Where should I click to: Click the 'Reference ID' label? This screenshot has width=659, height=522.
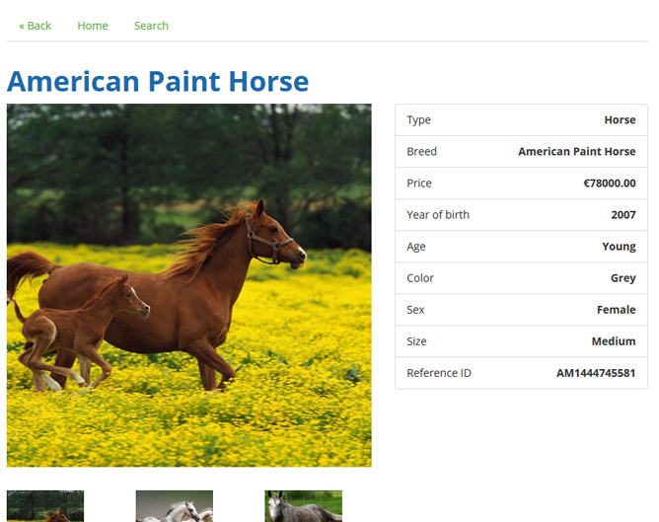(x=439, y=373)
